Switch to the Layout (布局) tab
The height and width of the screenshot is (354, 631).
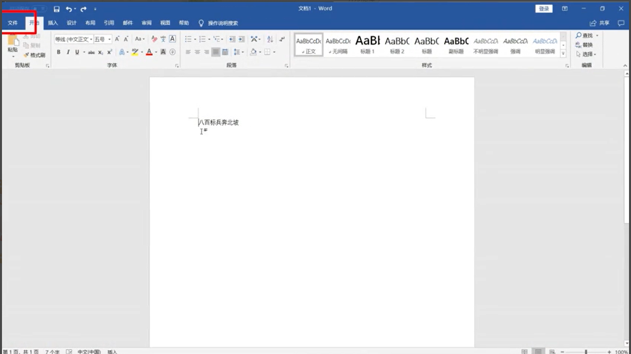90,23
